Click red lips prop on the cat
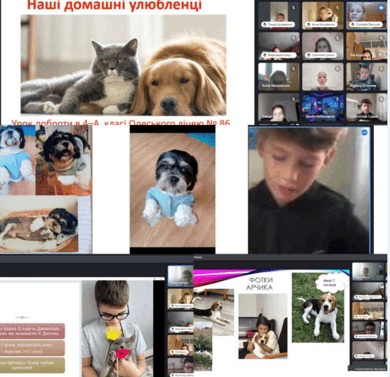Screen dimensions: 390x377 (x=123, y=354)
